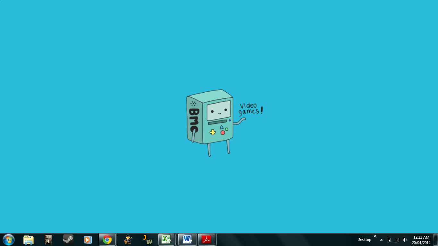Launch the Fallout game taskbar shortcut
Viewport: 438px width, 246px height.
(x=48, y=240)
